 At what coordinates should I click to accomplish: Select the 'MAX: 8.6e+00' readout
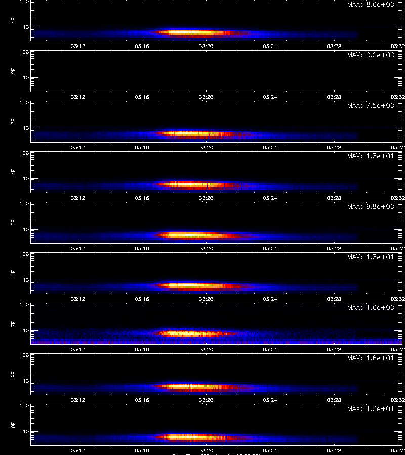click(x=371, y=5)
